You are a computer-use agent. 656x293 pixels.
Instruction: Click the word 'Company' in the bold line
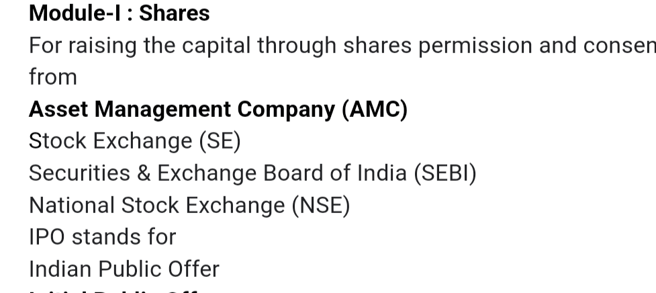pyautogui.click(x=286, y=110)
